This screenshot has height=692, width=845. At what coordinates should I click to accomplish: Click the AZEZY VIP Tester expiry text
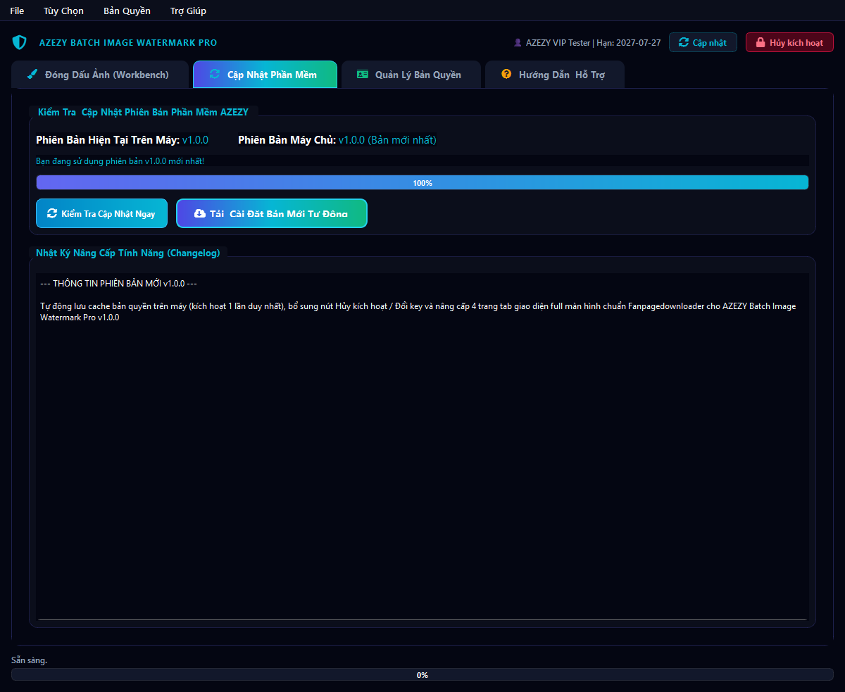coord(593,43)
